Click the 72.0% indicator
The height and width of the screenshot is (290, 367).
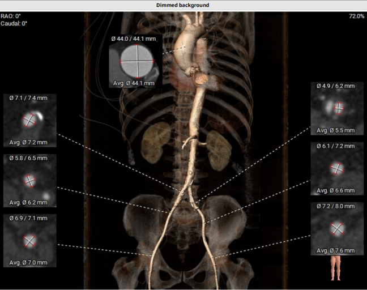click(357, 16)
